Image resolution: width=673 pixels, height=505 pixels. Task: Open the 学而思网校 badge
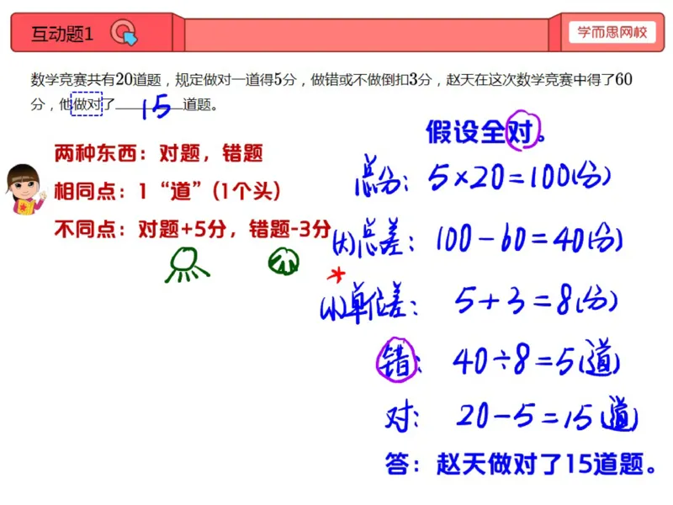(612, 32)
